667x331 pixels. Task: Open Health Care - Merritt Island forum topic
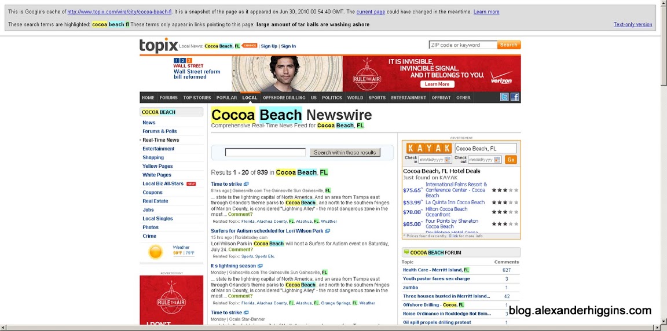pos(436,270)
